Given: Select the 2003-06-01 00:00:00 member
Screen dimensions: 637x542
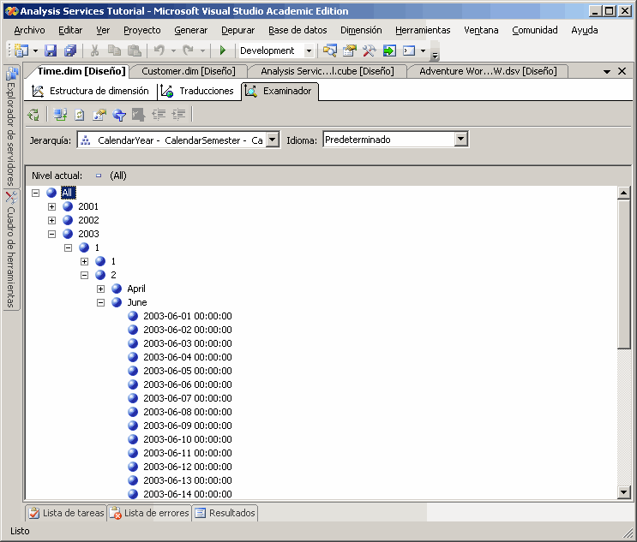Looking at the screenshot, I should [x=188, y=316].
